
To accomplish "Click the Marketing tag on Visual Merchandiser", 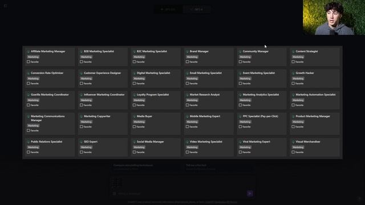I will click(x=298, y=147).
